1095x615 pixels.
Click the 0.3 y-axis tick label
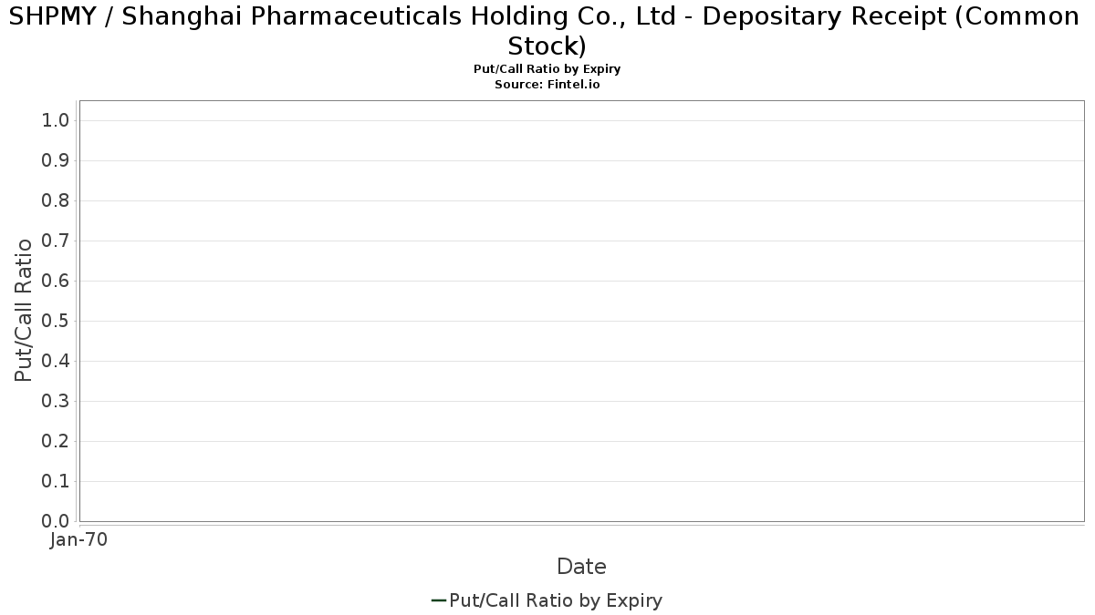pos(56,402)
